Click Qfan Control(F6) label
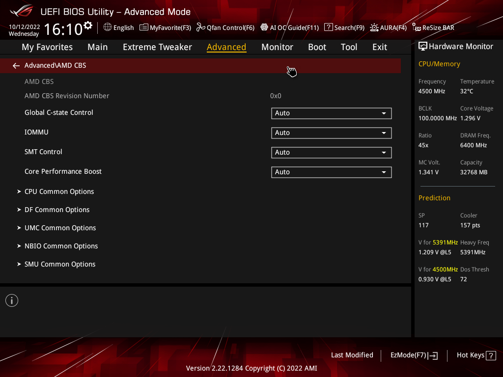503x377 pixels. tap(231, 28)
